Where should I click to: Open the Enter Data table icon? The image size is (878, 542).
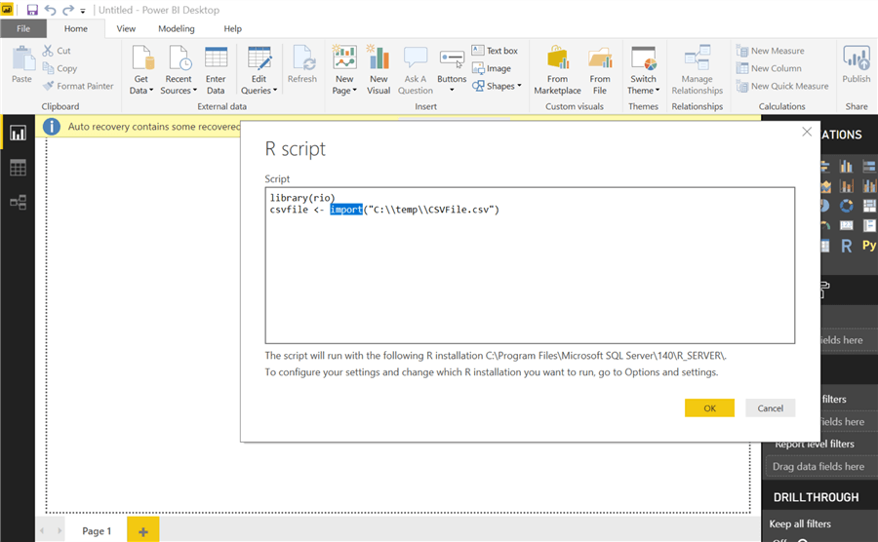(216, 59)
